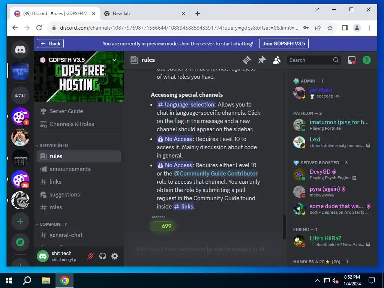Select the GDPSFH server icon in sidebar
Screen dimensions: 384x288
click(x=20, y=70)
